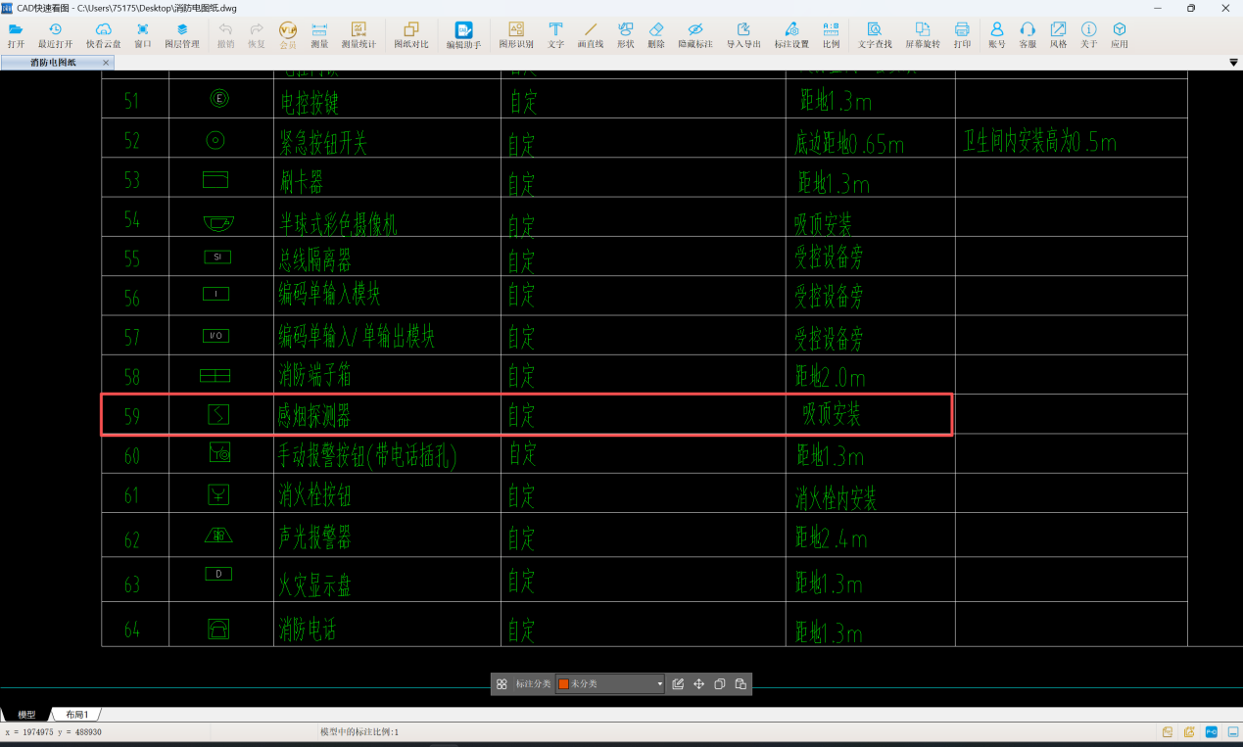Open 图层管理 layer manager

point(182,35)
